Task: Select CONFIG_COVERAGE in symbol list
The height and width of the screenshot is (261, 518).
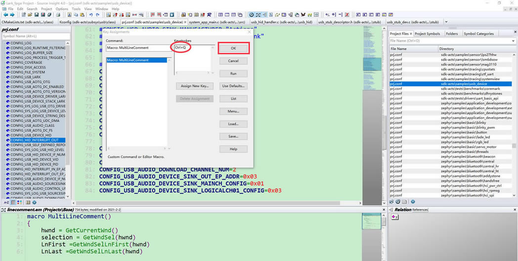Action: tap(26, 62)
